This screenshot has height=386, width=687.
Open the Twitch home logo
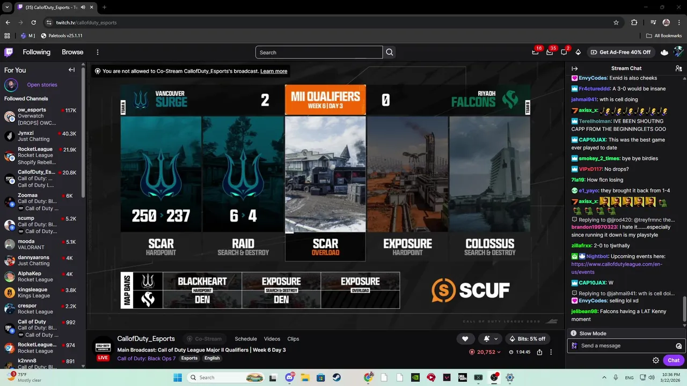tap(9, 52)
